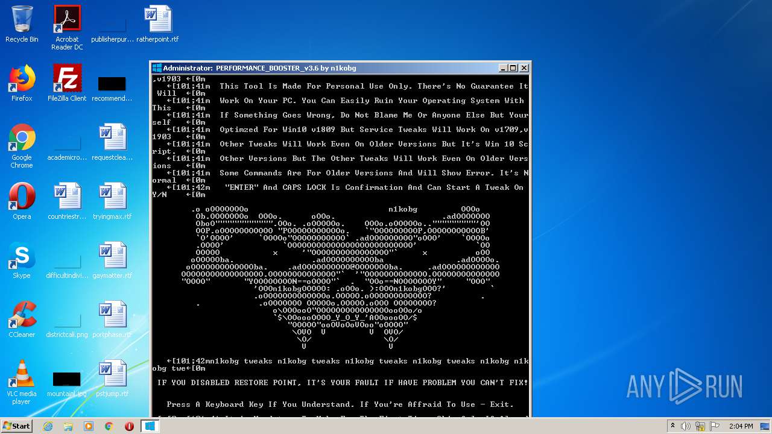The height and width of the screenshot is (434, 772).
Task: Show hidden tray icons
Action: click(x=672, y=426)
